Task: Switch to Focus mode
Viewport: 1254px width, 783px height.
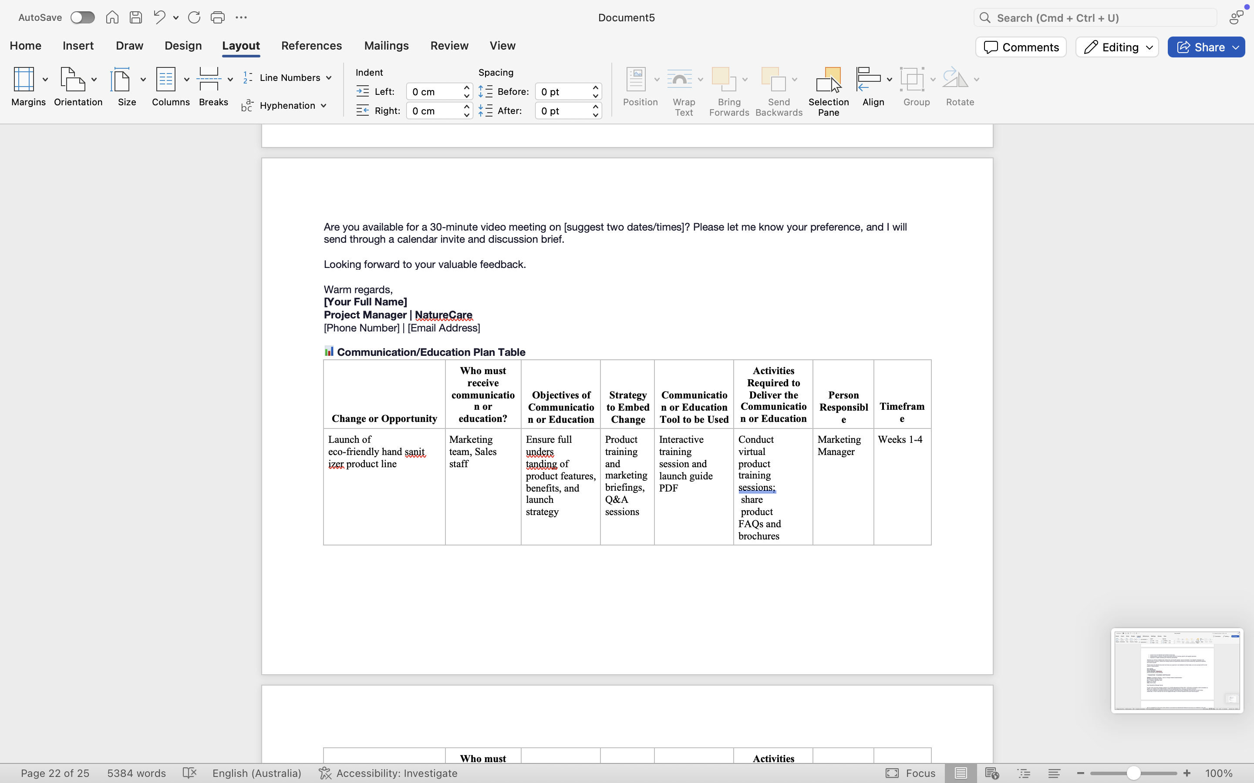Action: point(910,773)
